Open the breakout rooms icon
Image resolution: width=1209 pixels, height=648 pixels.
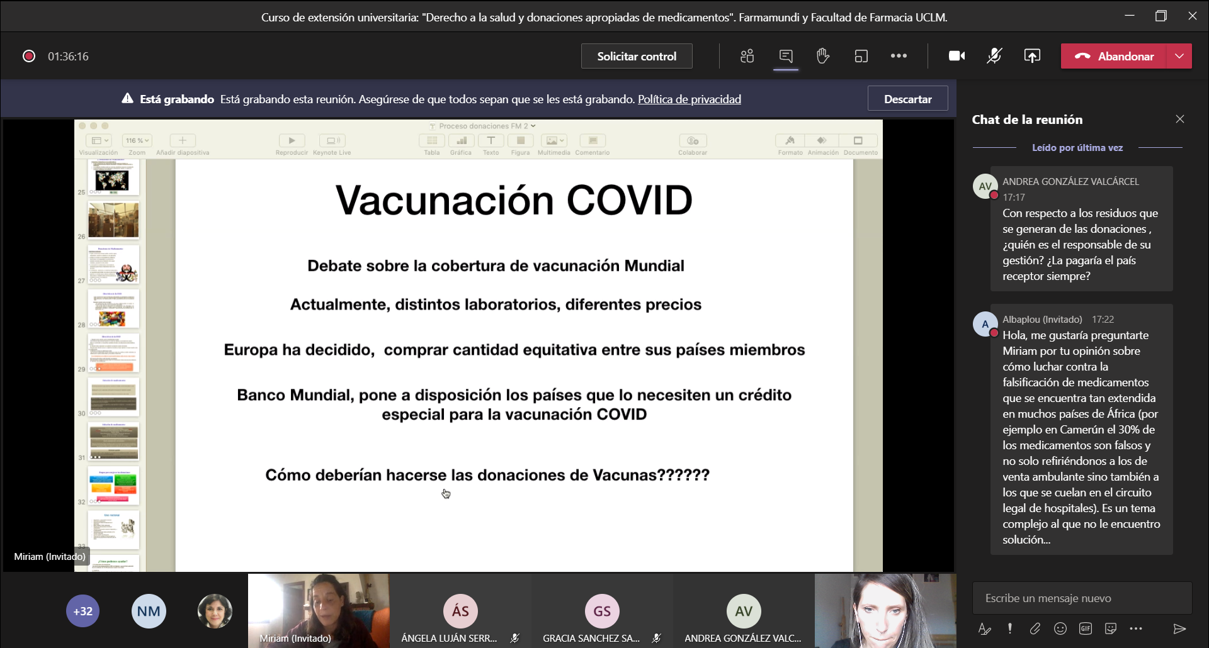click(861, 56)
